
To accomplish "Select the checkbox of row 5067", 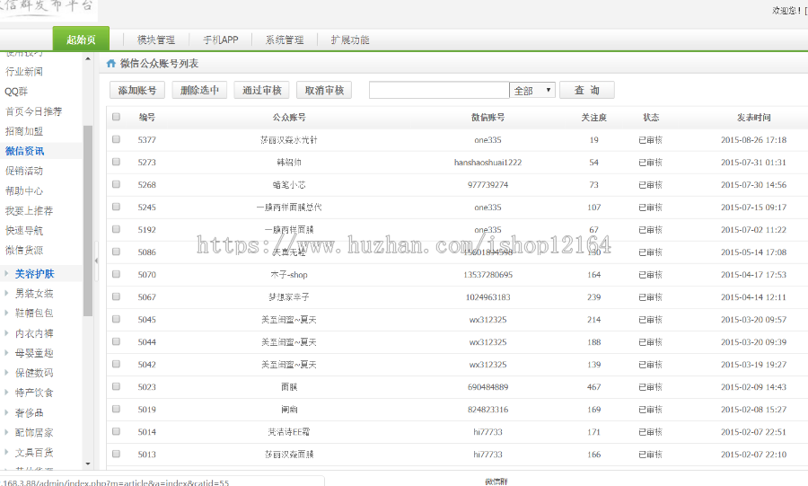I will tap(117, 296).
